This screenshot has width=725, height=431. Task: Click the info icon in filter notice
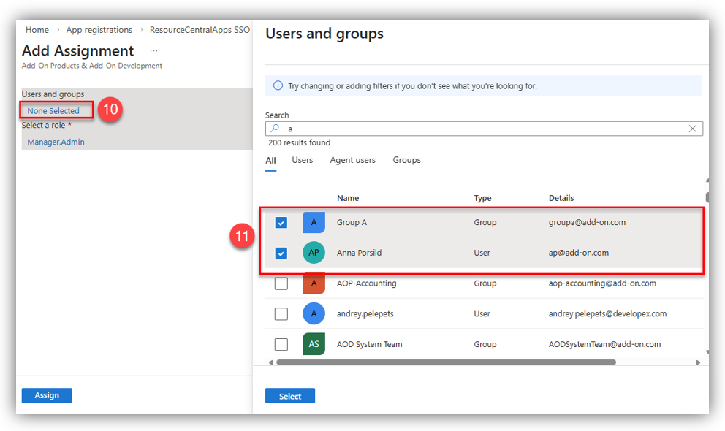click(x=278, y=86)
